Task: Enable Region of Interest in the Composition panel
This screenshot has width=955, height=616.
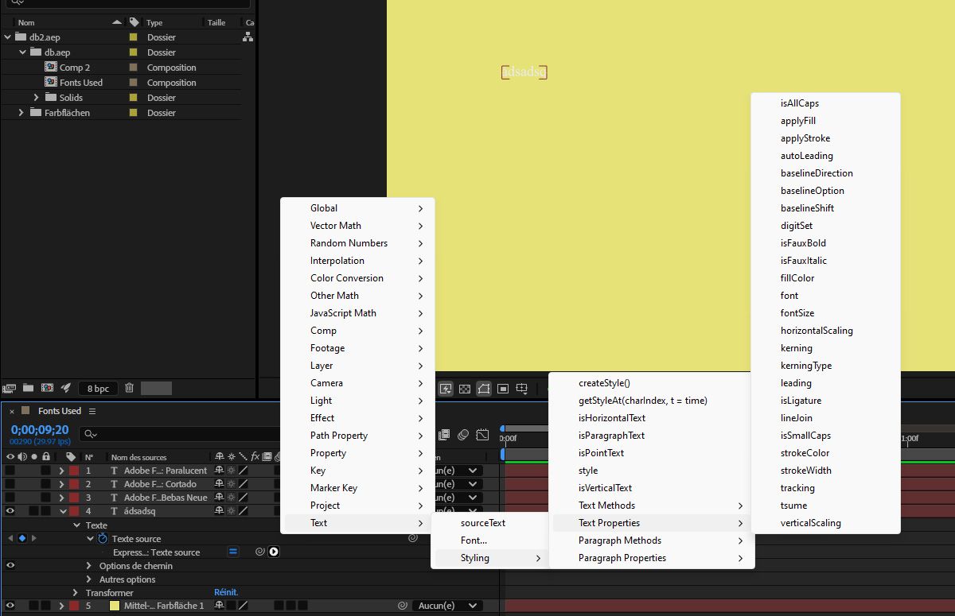Action: tap(503, 388)
